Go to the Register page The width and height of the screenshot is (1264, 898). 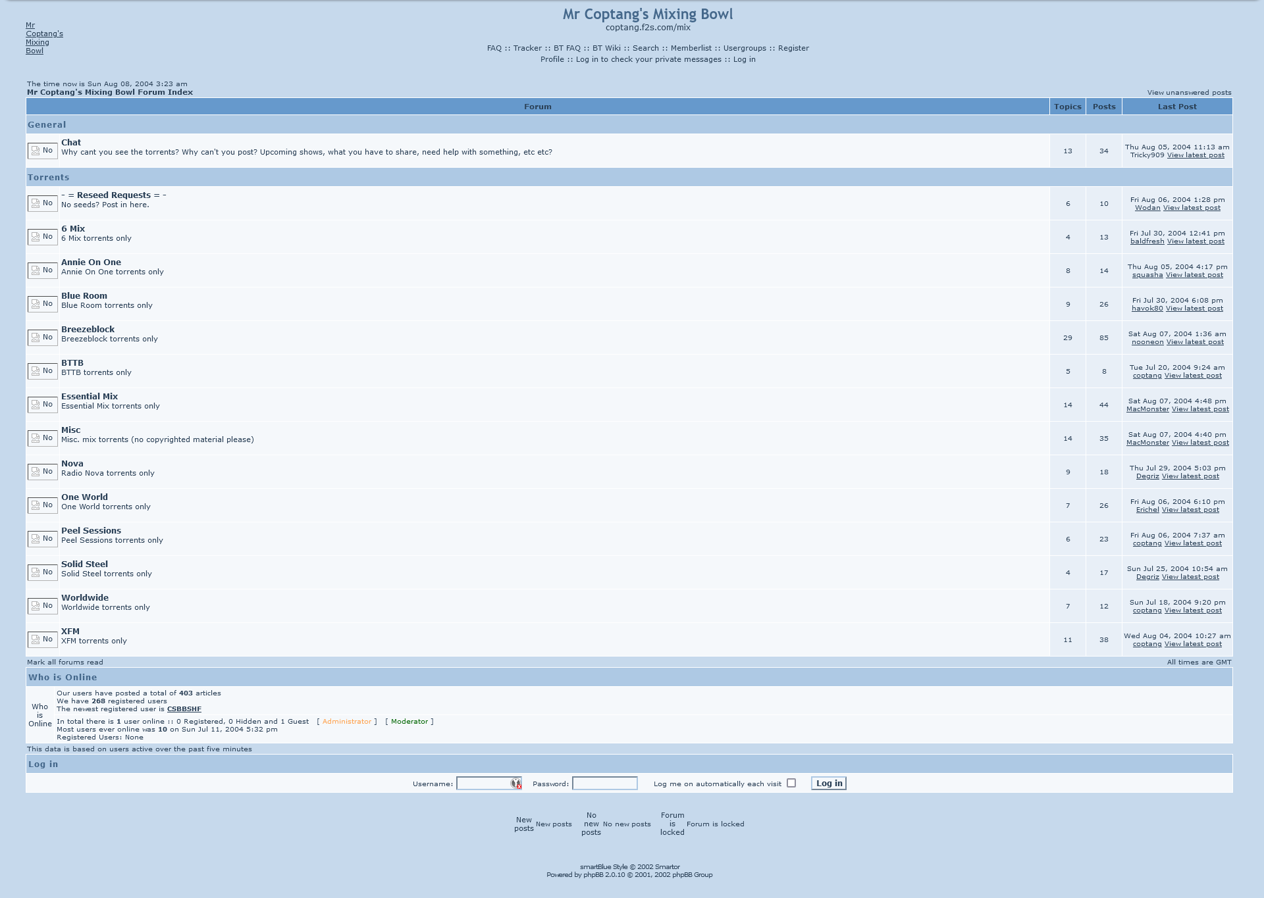click(793, 48)
